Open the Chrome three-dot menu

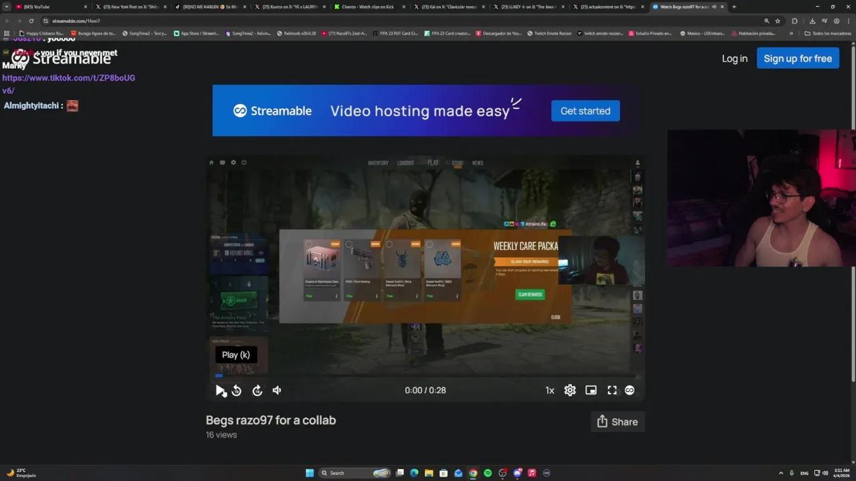849,21
